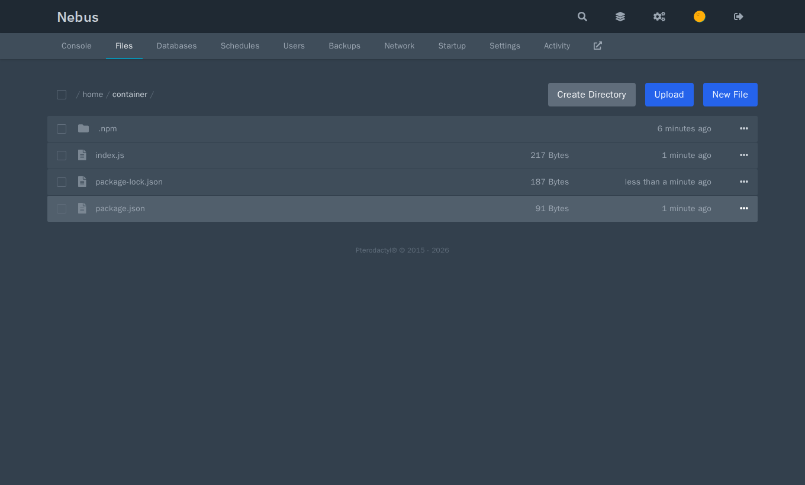Open the external link icon in navigation
This screenshot has height=485, width=805.
598,46
